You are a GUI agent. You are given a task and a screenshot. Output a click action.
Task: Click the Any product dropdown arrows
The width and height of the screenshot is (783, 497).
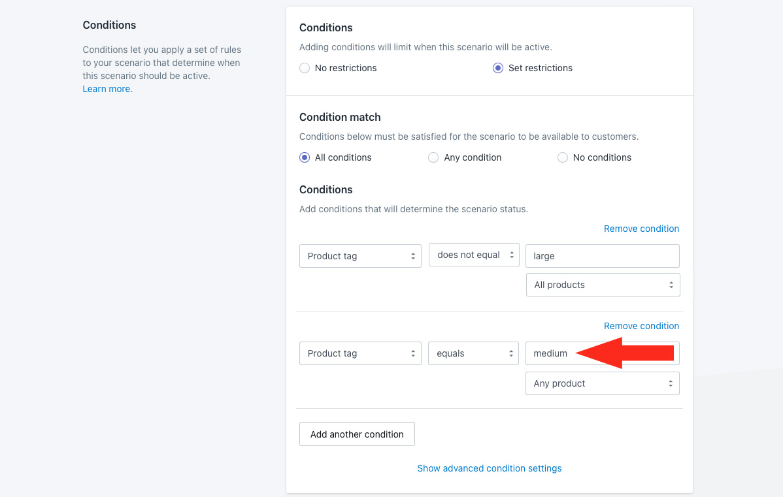point(670,383)
